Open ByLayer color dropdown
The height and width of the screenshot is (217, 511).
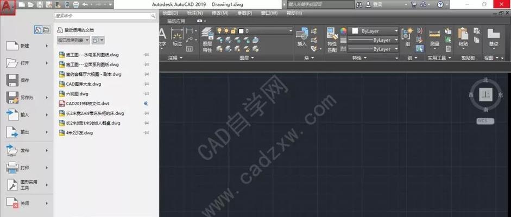tap(374, 31)
